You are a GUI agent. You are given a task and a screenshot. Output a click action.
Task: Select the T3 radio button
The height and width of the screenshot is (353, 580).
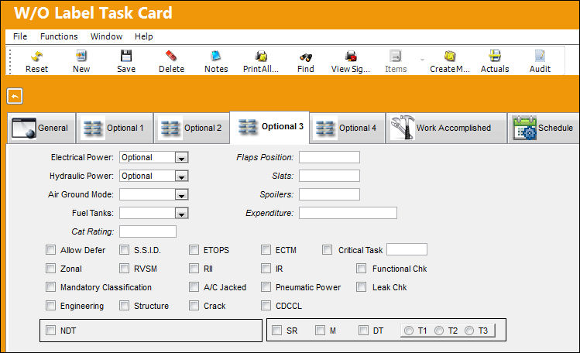(x=469, y=331)
